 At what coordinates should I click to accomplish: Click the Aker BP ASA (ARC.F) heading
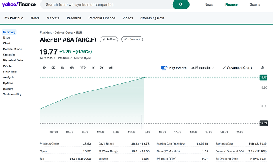click(x=68, y=40)
